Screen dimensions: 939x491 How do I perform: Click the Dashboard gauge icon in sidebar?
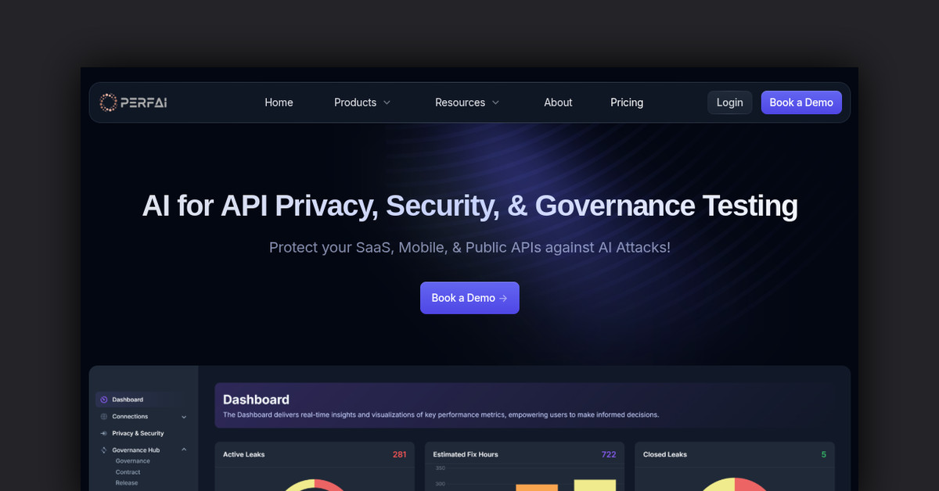[104, 400]
